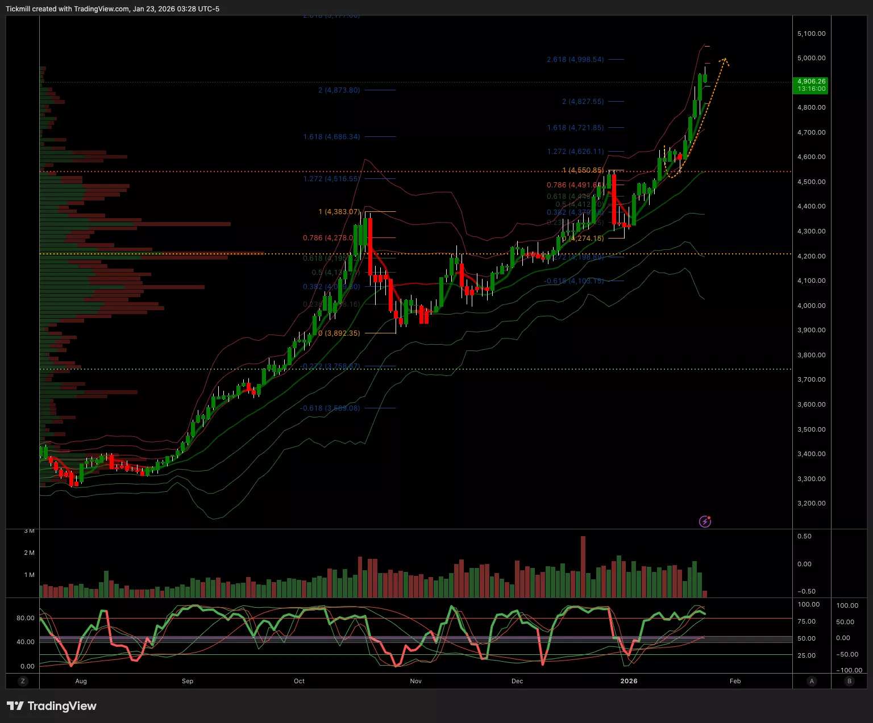Click the Z timezone button
This screenshot has height=723, width=873.
click(x=23, y=681)
